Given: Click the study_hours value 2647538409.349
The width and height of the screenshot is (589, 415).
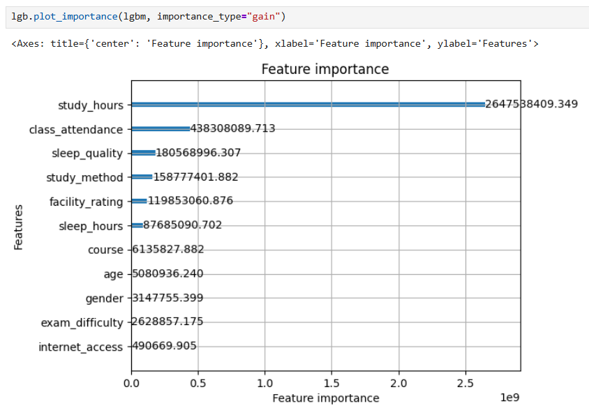Looking at the screenshot, I should 532,105.
